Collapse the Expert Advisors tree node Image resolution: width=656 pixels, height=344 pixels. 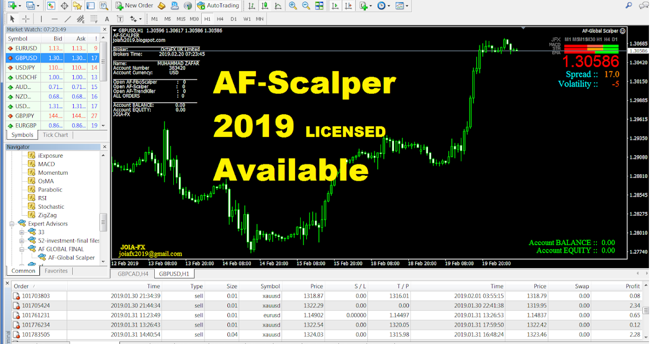(x=12, y=224)
